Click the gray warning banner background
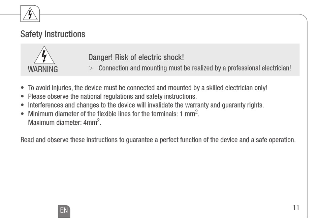Screen dimensions: 320x218 [160, 60]
